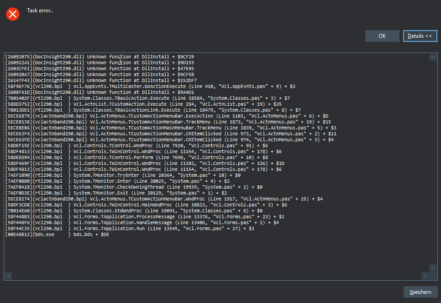Click the horizontal scrollbar track below the log
Image resolution: width=441 pixels, height=303 pixels.
(x=216, y=276)
